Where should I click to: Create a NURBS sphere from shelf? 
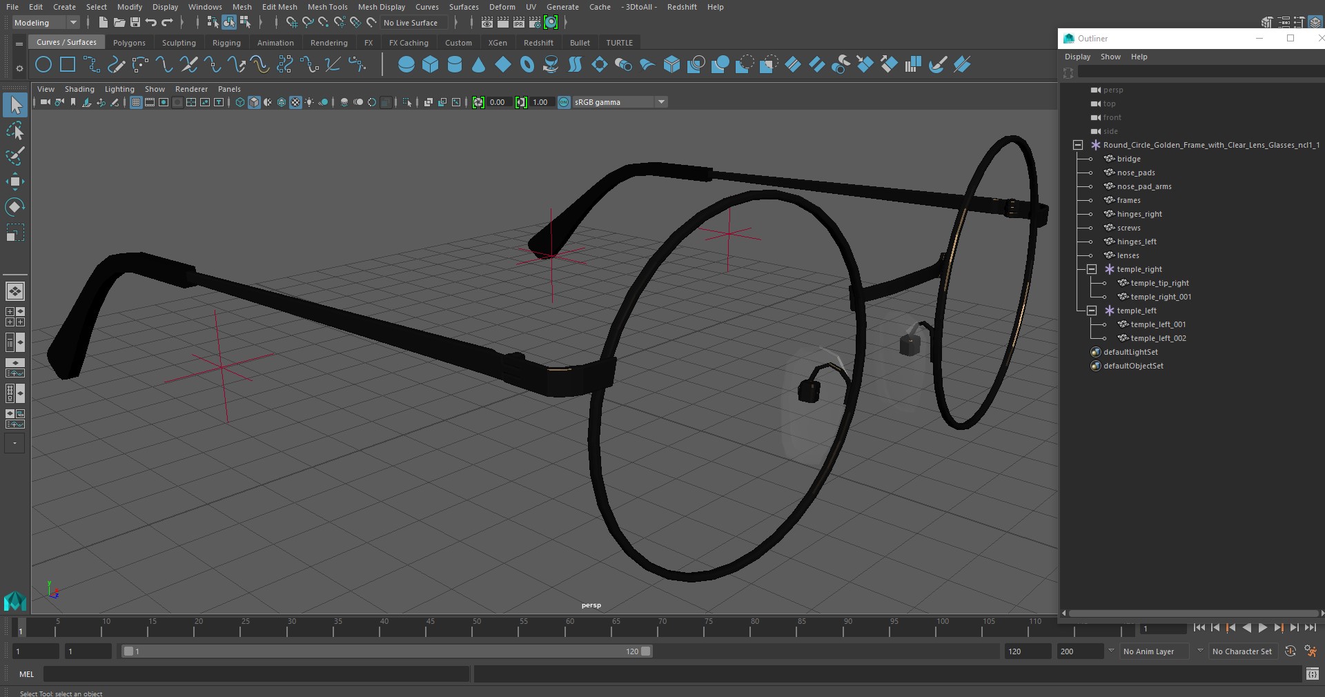[x=406, y=65]
